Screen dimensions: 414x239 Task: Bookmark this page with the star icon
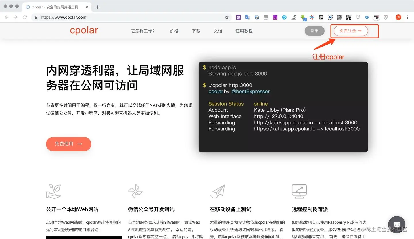[227, 17]
